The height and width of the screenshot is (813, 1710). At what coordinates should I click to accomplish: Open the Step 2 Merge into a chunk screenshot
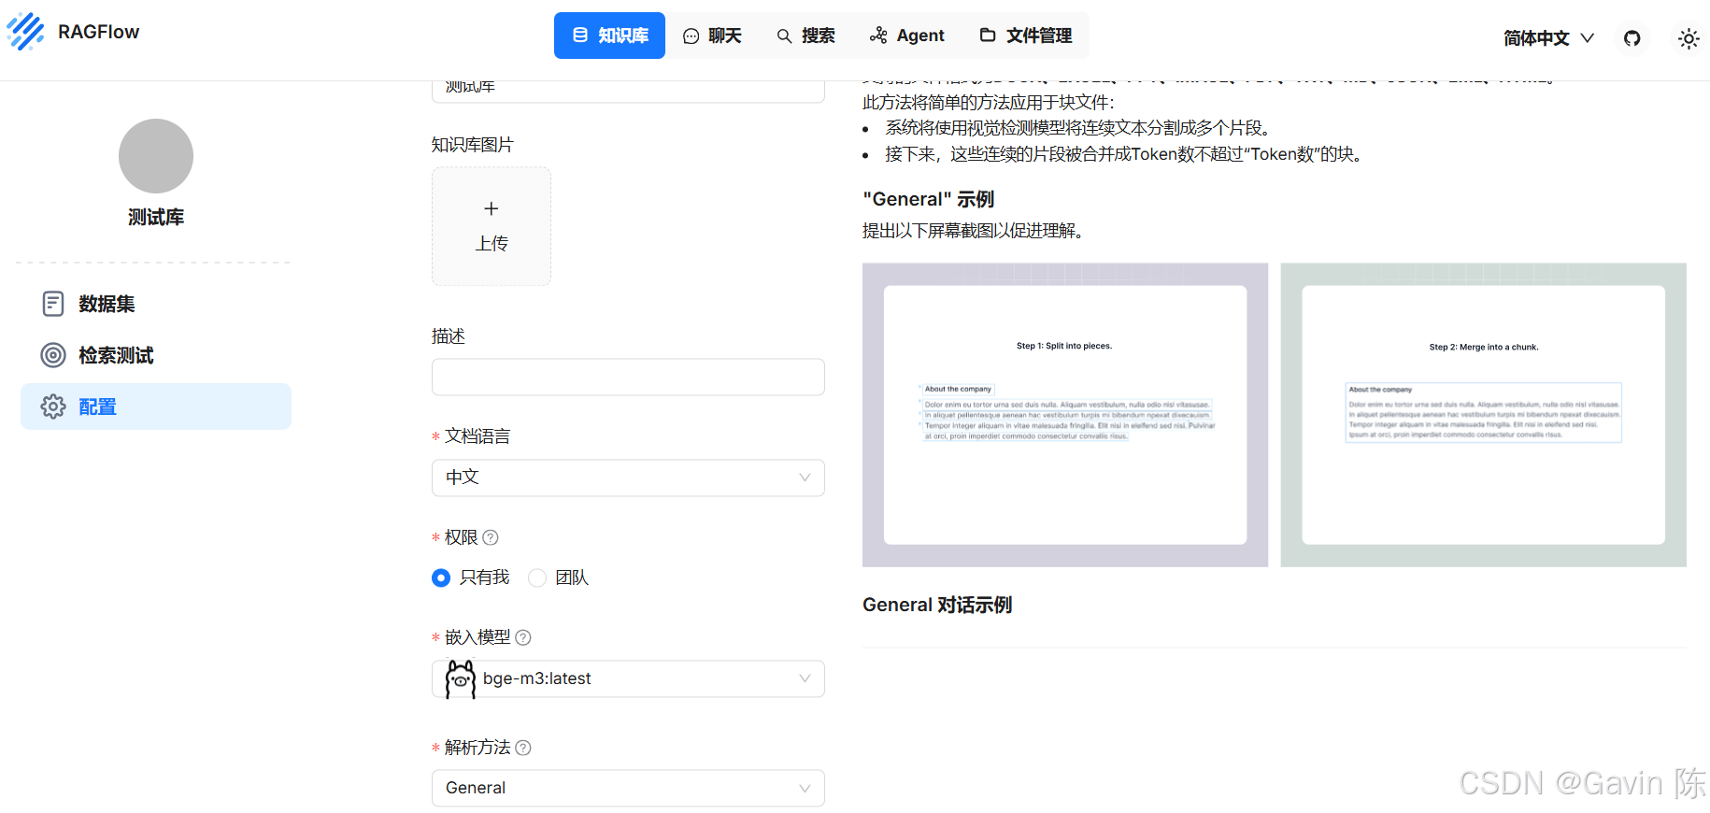click(x=1484, y=415)
